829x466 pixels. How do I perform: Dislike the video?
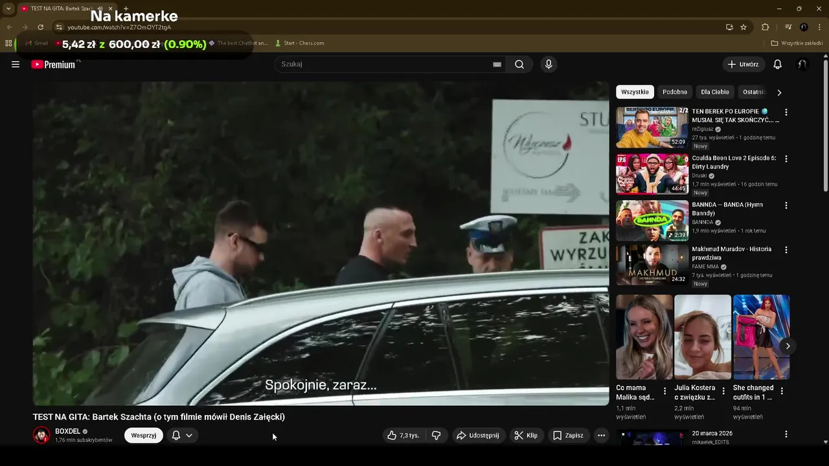tap(437, 436)
